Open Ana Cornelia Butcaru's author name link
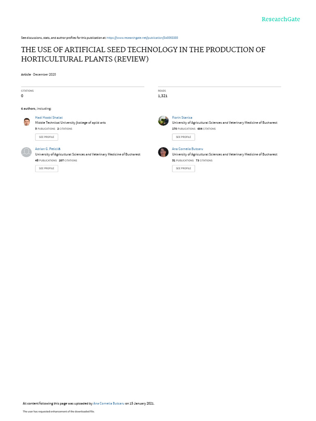316x421 pixels. (x=187, y=149)
